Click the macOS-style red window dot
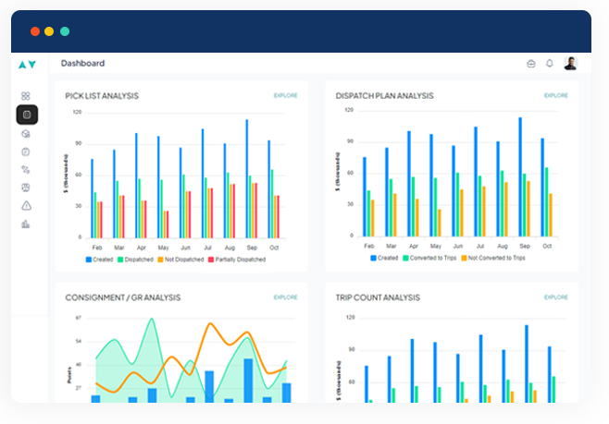The width and height of the screenshot is (609, 424). tap(35, 31)
